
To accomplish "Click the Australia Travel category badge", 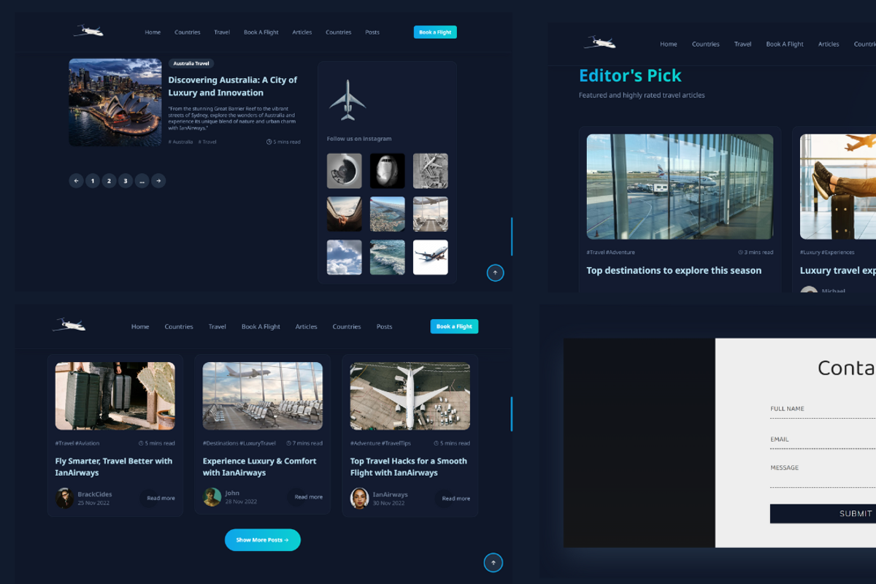I will [x=191, y=64].
